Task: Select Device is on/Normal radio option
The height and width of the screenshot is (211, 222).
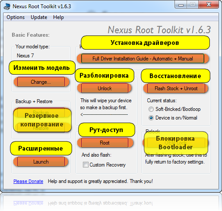Action: (151, 118)
